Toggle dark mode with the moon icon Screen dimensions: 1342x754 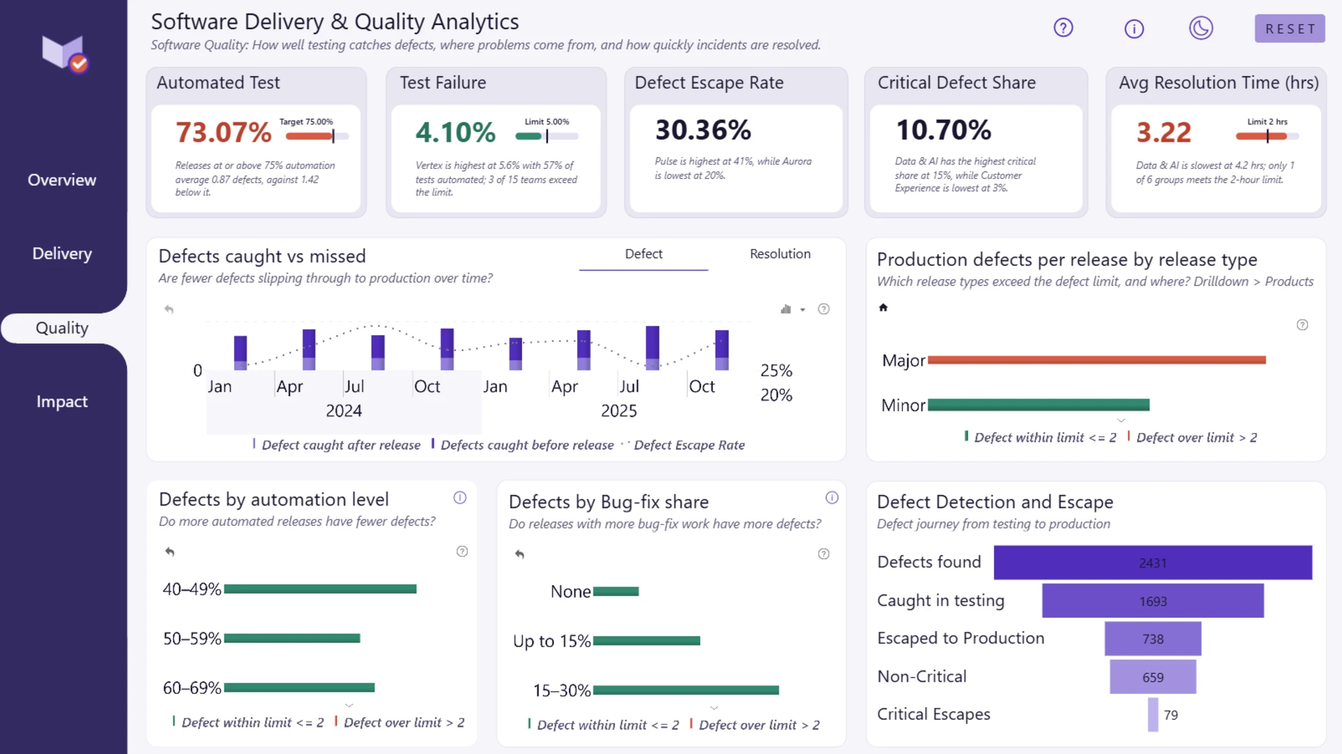(1201, 28)
